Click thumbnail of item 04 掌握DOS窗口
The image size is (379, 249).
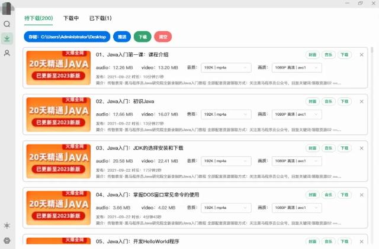pyautogui.click(x=59, y=208)
